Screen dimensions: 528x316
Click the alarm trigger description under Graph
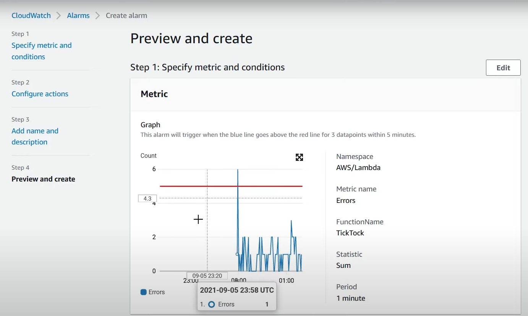(x=278, y=135)
